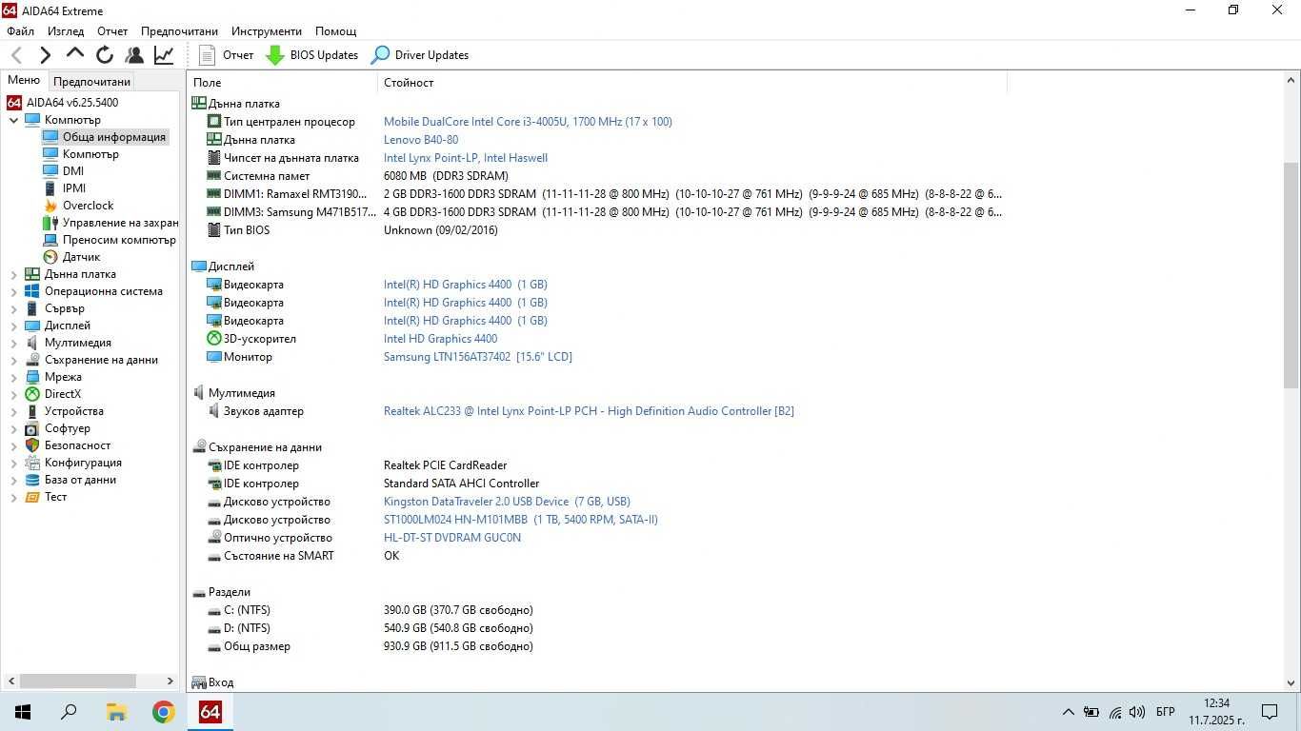Click the Стойност column header

692,83
